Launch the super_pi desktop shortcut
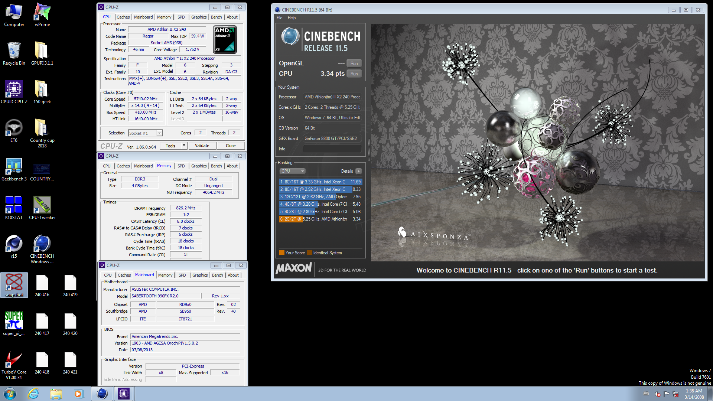The width and height of the screenshot is (713, 401). click(x=14, y=324)
